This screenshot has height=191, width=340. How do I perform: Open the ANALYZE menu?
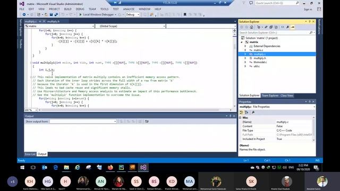[129, 9]
